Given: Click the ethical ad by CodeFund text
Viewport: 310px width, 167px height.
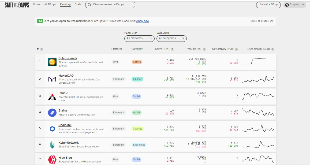Looking at the screenshot, I should (262, 21).
